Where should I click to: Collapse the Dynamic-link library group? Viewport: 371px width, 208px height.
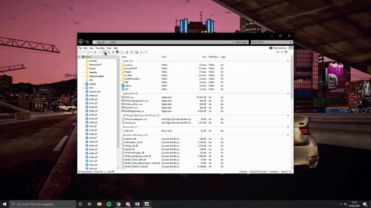[x=288, y=135]
